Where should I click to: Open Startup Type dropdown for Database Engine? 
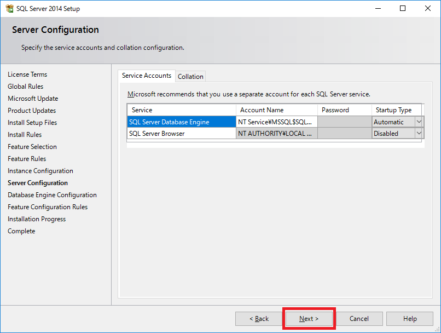(419, 122)
